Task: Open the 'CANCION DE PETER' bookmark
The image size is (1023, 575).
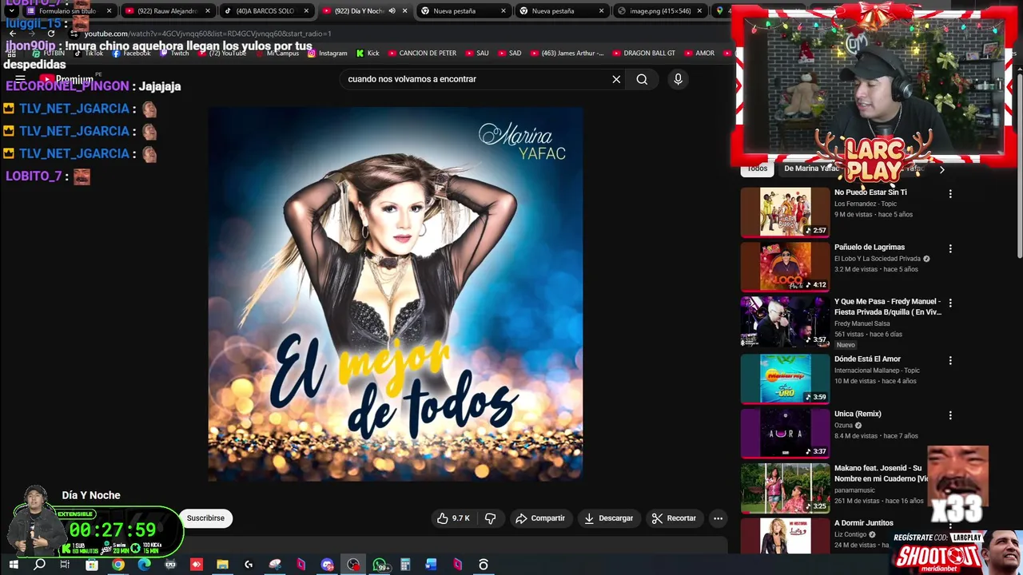Action: pyautogui.click(x=422, y=54)
